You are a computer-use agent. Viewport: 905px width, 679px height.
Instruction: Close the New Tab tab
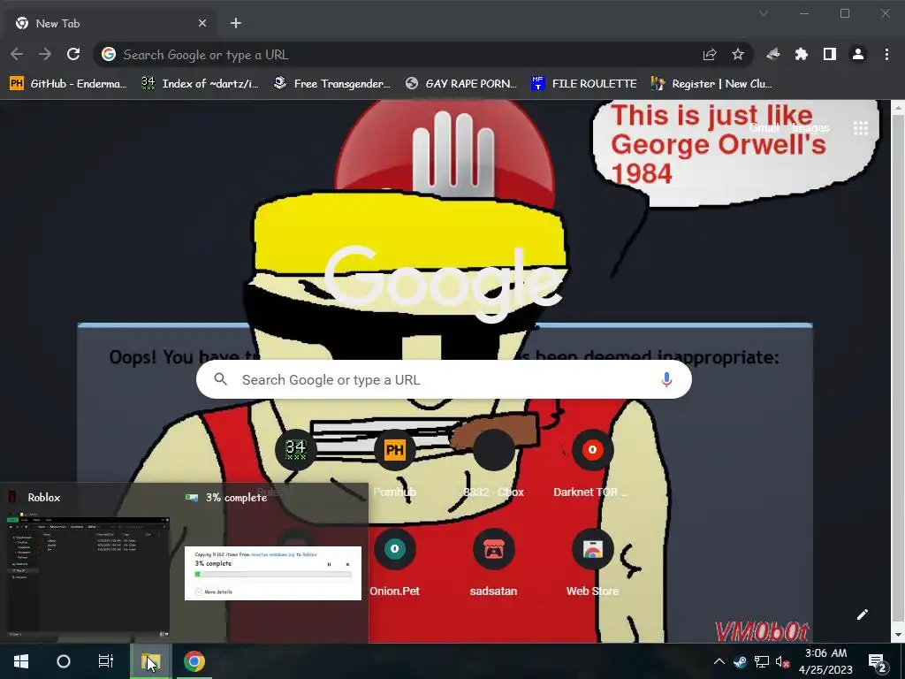tap(202, 23)
